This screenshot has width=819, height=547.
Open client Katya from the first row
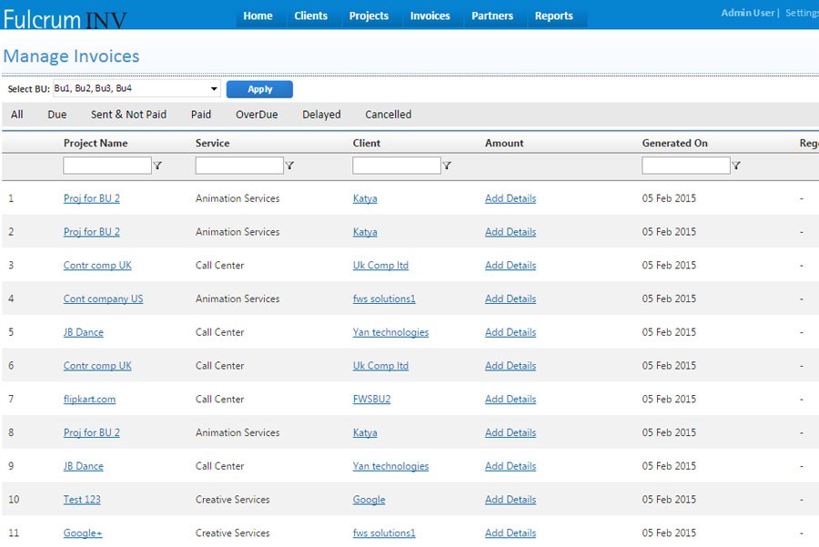click(364, 198)
